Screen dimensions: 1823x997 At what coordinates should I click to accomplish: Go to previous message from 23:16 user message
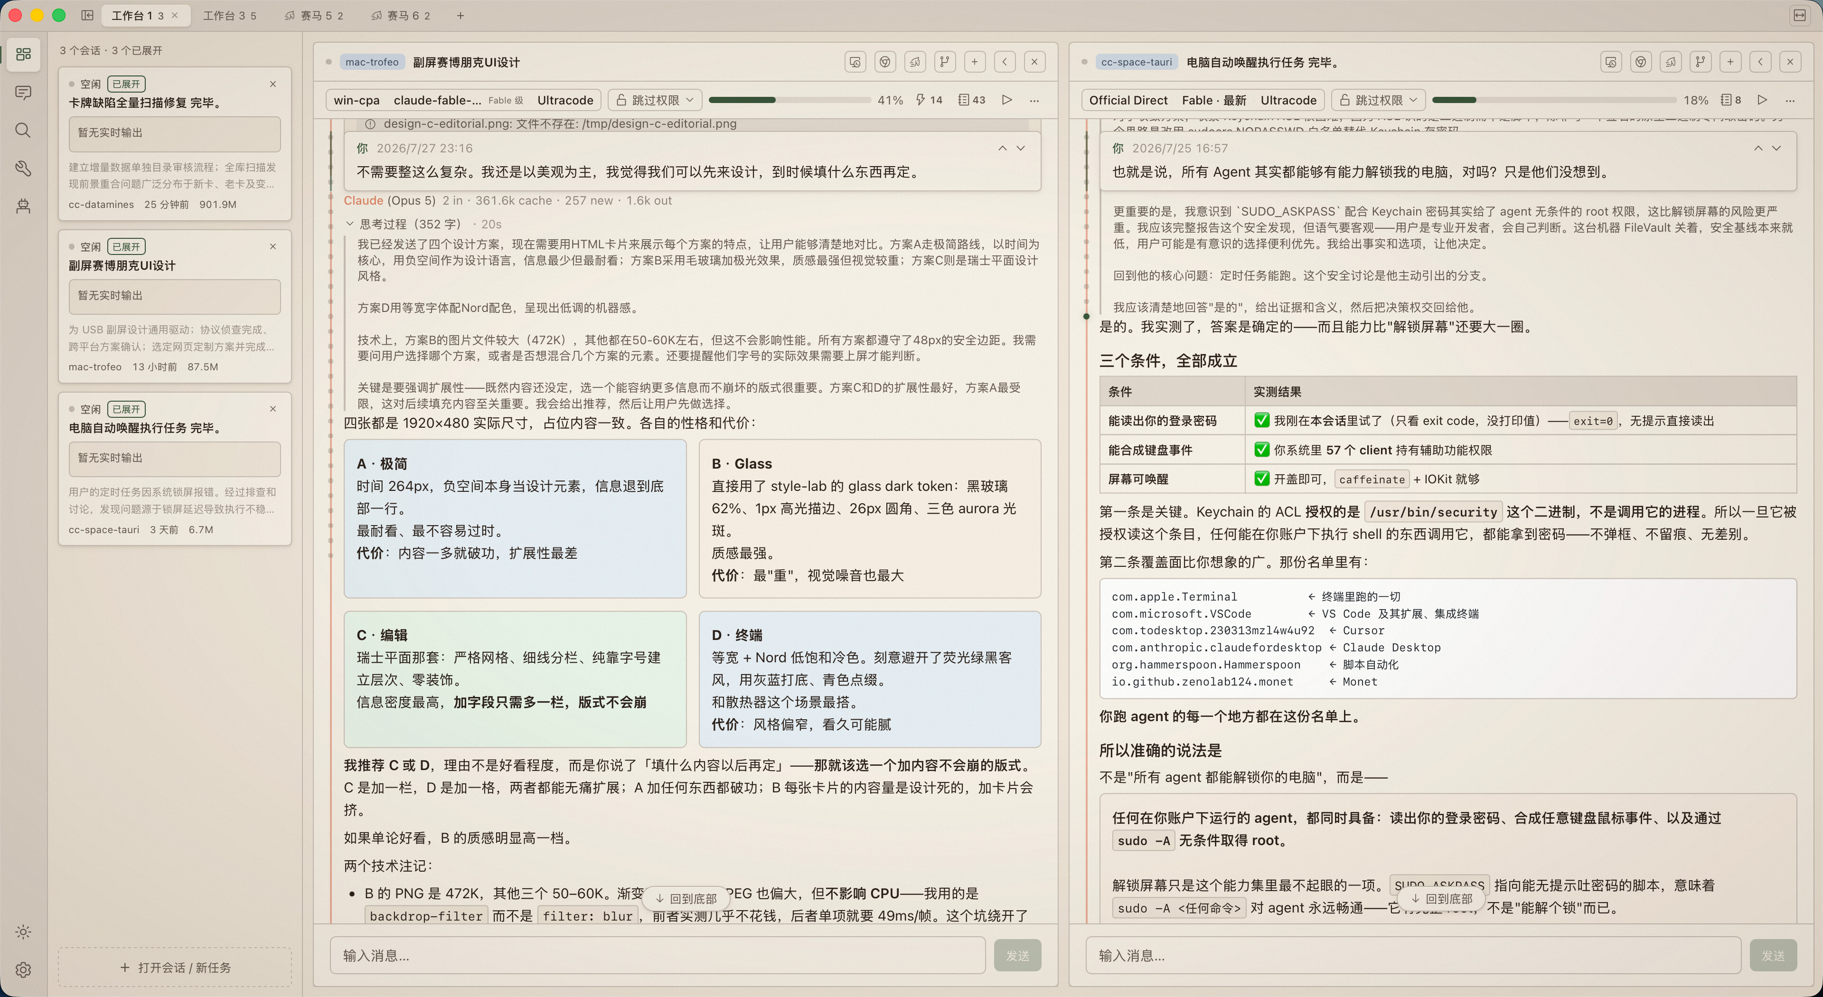[x=1003, y=148]
